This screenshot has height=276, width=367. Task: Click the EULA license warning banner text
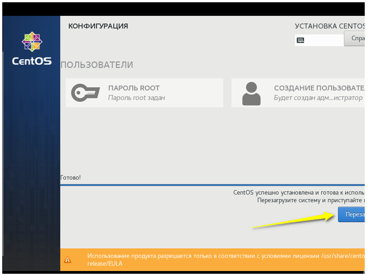coord(226,260)
